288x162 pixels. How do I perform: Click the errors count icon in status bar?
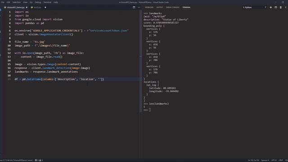click(36, 160)
